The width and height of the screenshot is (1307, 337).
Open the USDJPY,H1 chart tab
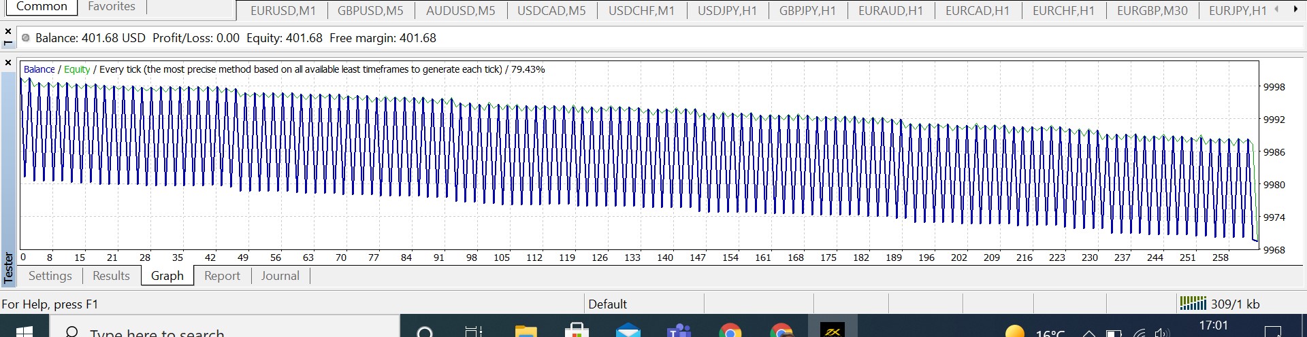tap(727, 10)
